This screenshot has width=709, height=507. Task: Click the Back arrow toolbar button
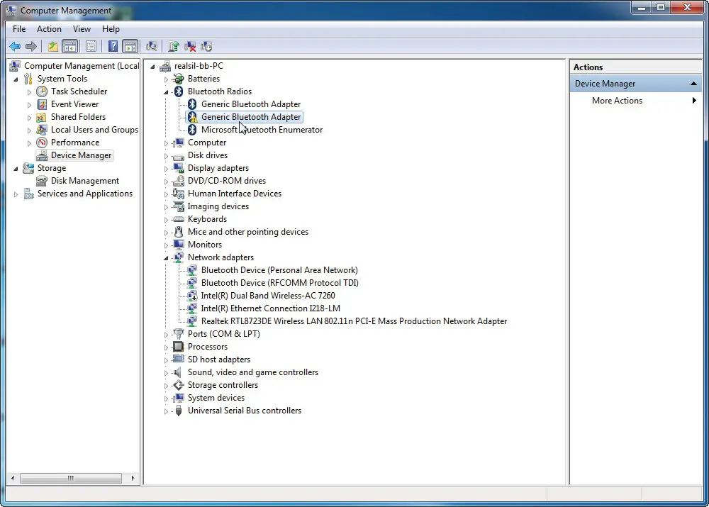pos(15,47)
